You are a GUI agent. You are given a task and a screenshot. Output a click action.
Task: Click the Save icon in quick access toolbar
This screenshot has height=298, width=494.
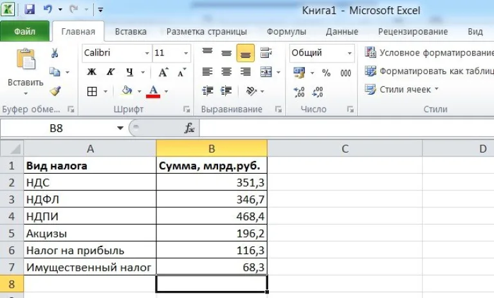pyautogui.click(x=30, y=10)
